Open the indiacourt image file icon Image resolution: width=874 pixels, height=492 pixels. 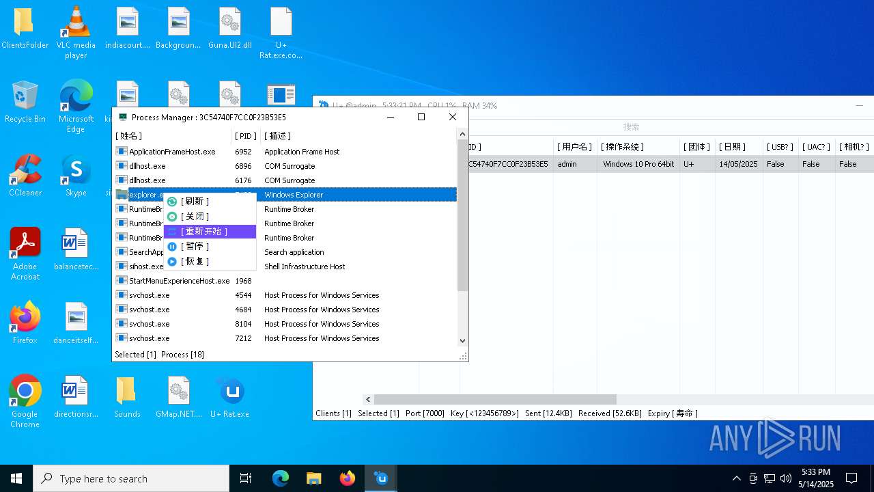(x=128, y=29)
